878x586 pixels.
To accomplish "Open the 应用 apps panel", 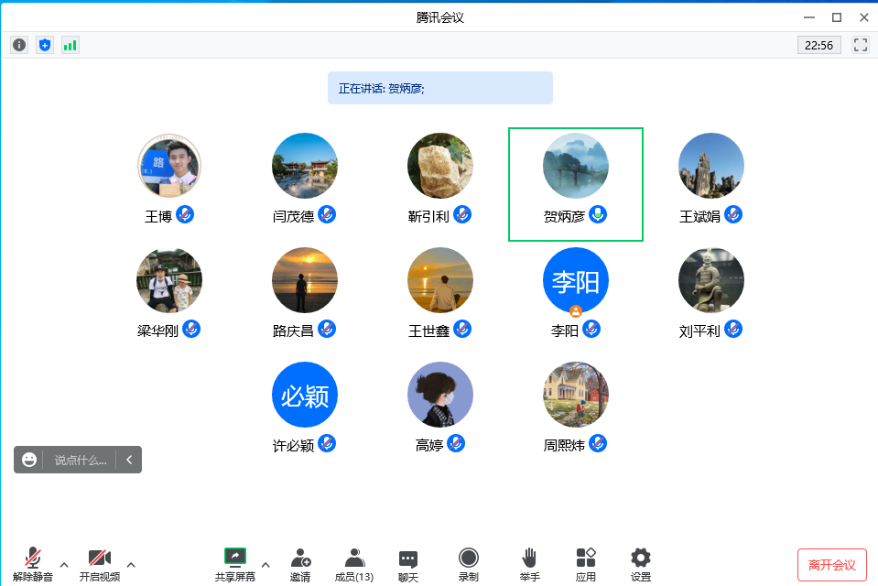I will (586, 564).
